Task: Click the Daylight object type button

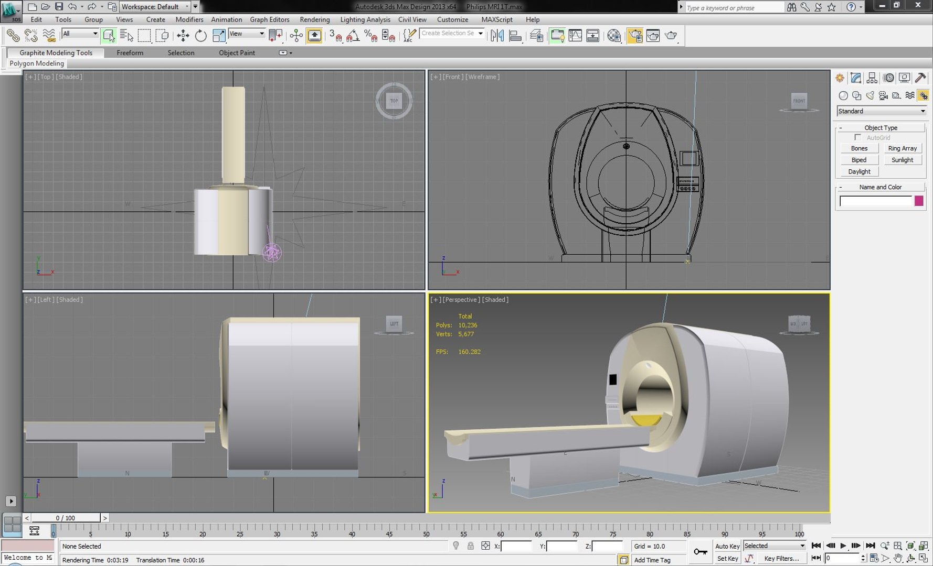Action: (x=859, y=171)
